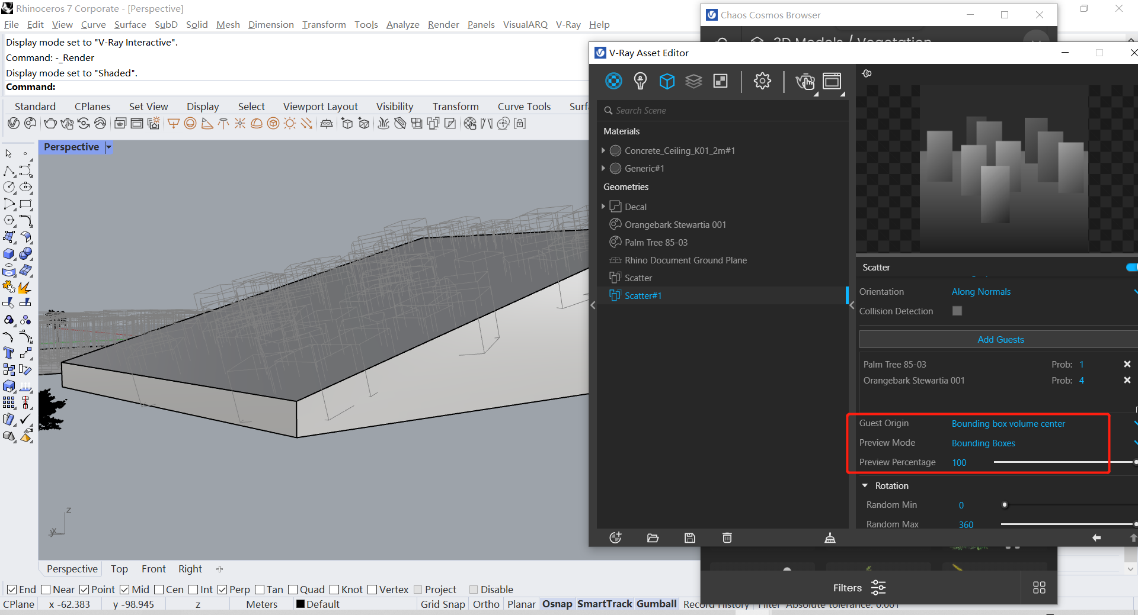Open the Filters panel in Cosmos Browser
Image resolution: width=1138 pixels, height=615 pixels.
coord(859,588)
